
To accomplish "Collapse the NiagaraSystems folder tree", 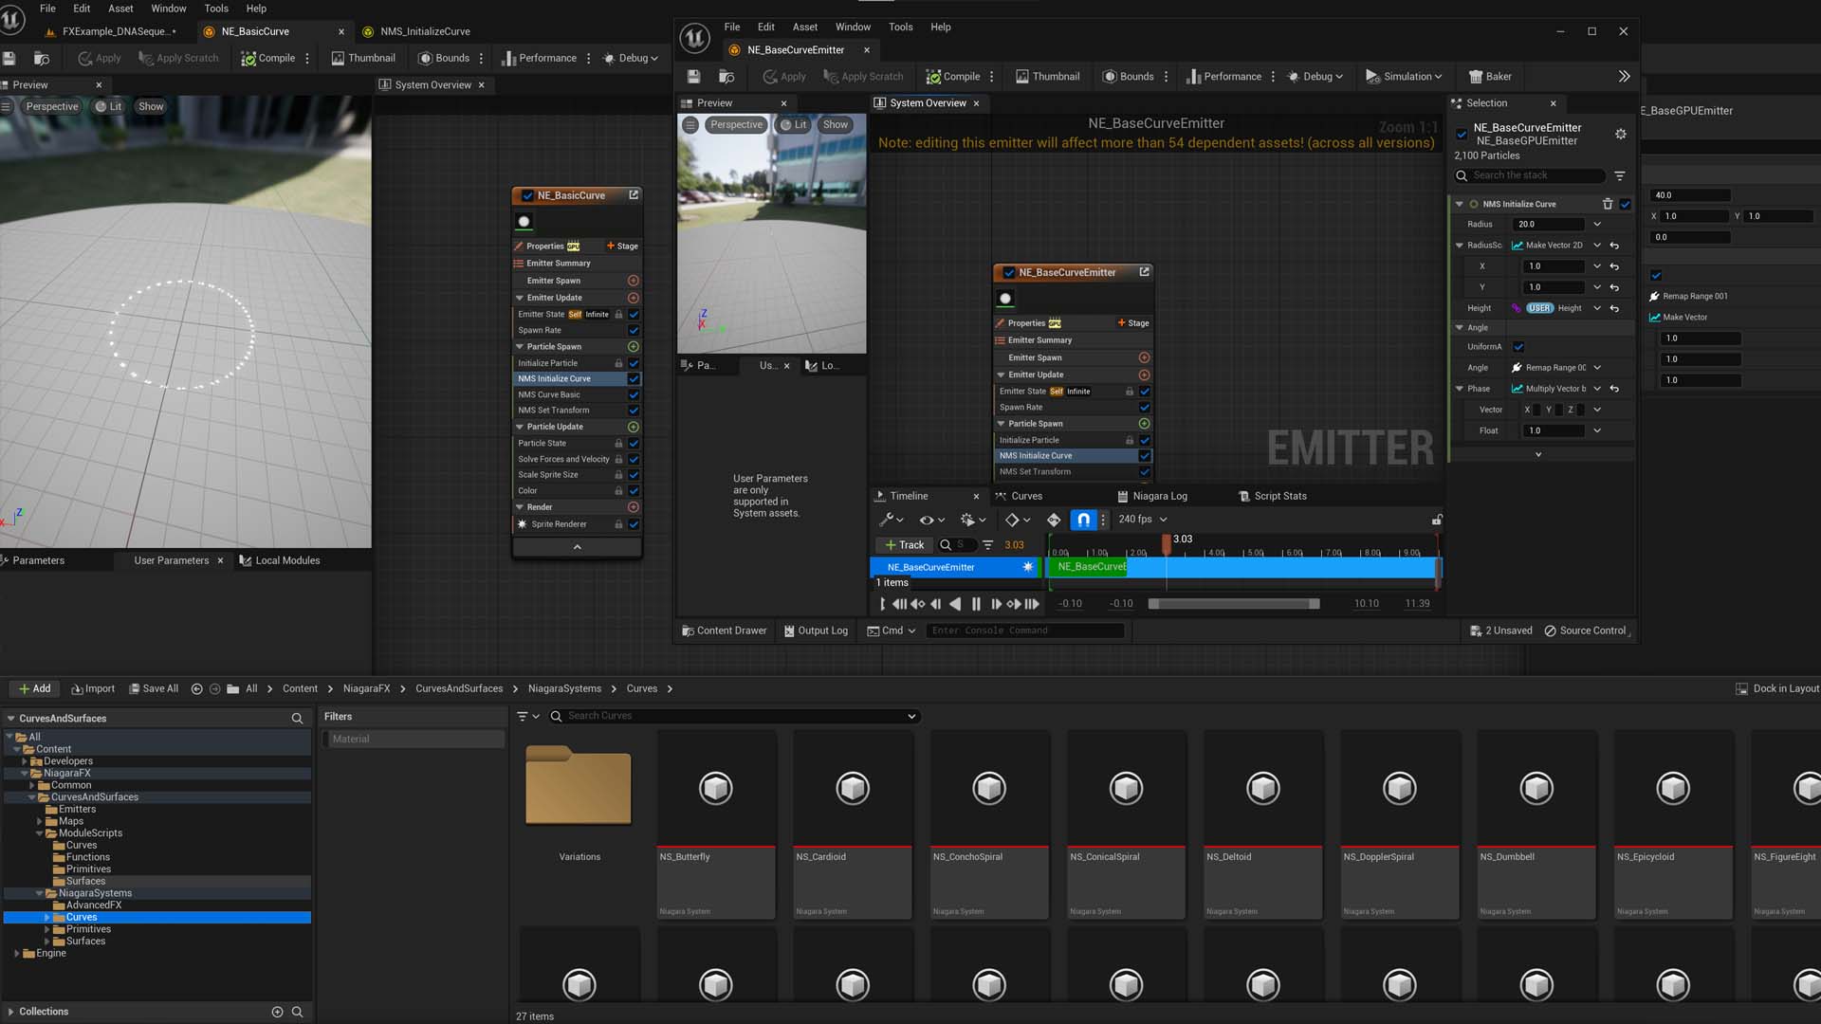I will (40, 893).
